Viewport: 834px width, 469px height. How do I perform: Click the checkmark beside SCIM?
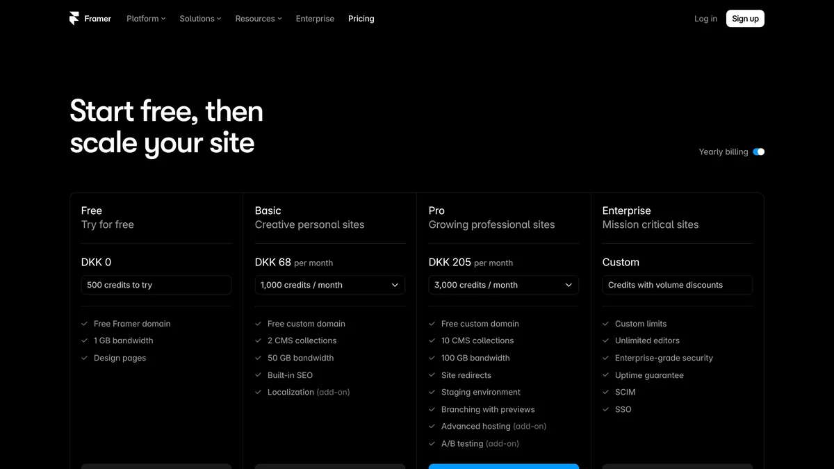point(606,392)
